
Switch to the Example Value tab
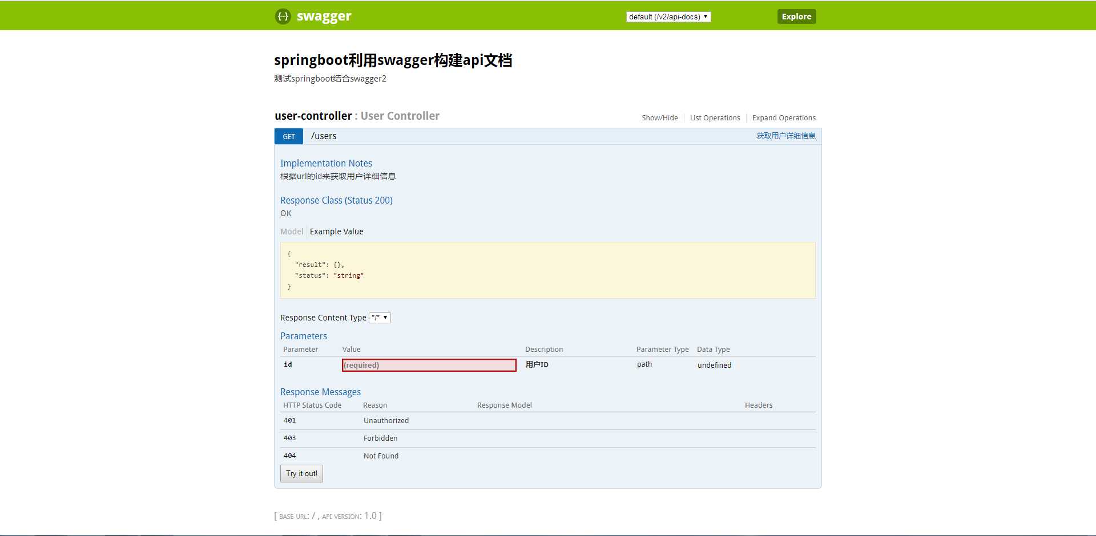pos(336,232)
